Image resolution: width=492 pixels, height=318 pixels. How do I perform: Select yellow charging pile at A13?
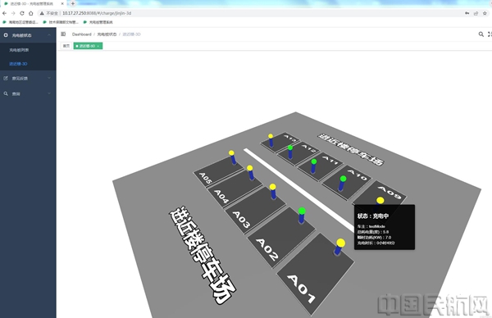(271, 140)
